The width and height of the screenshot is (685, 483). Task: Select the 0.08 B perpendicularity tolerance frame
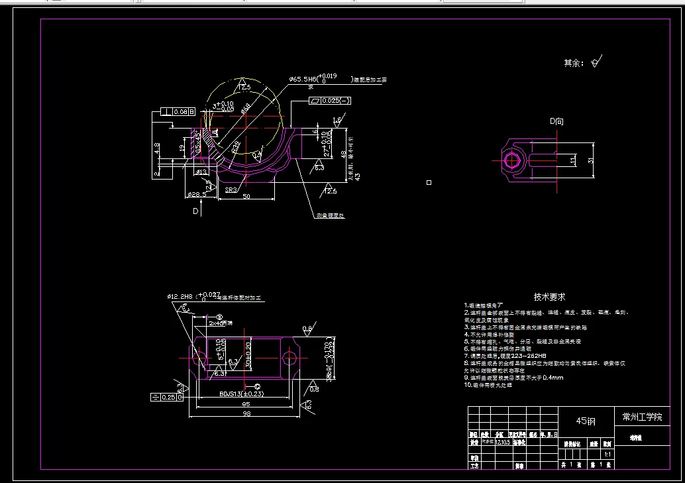click(x=178, y=112)
